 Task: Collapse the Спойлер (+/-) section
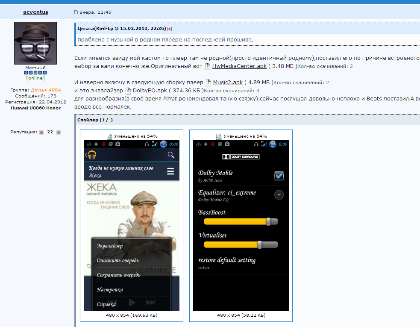tap(95, 120)
